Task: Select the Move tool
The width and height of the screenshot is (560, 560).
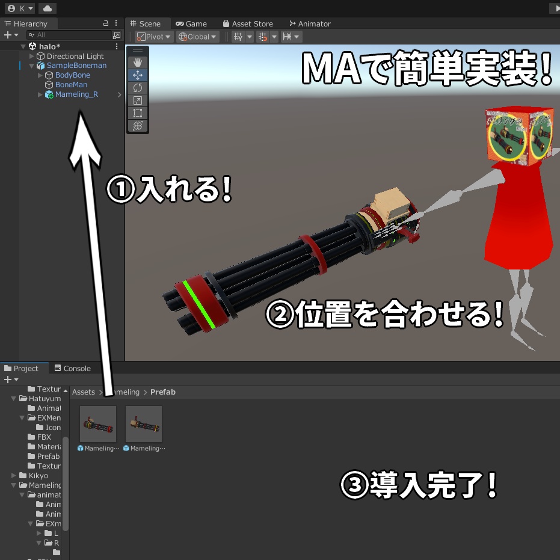Action: pos(137,75)
